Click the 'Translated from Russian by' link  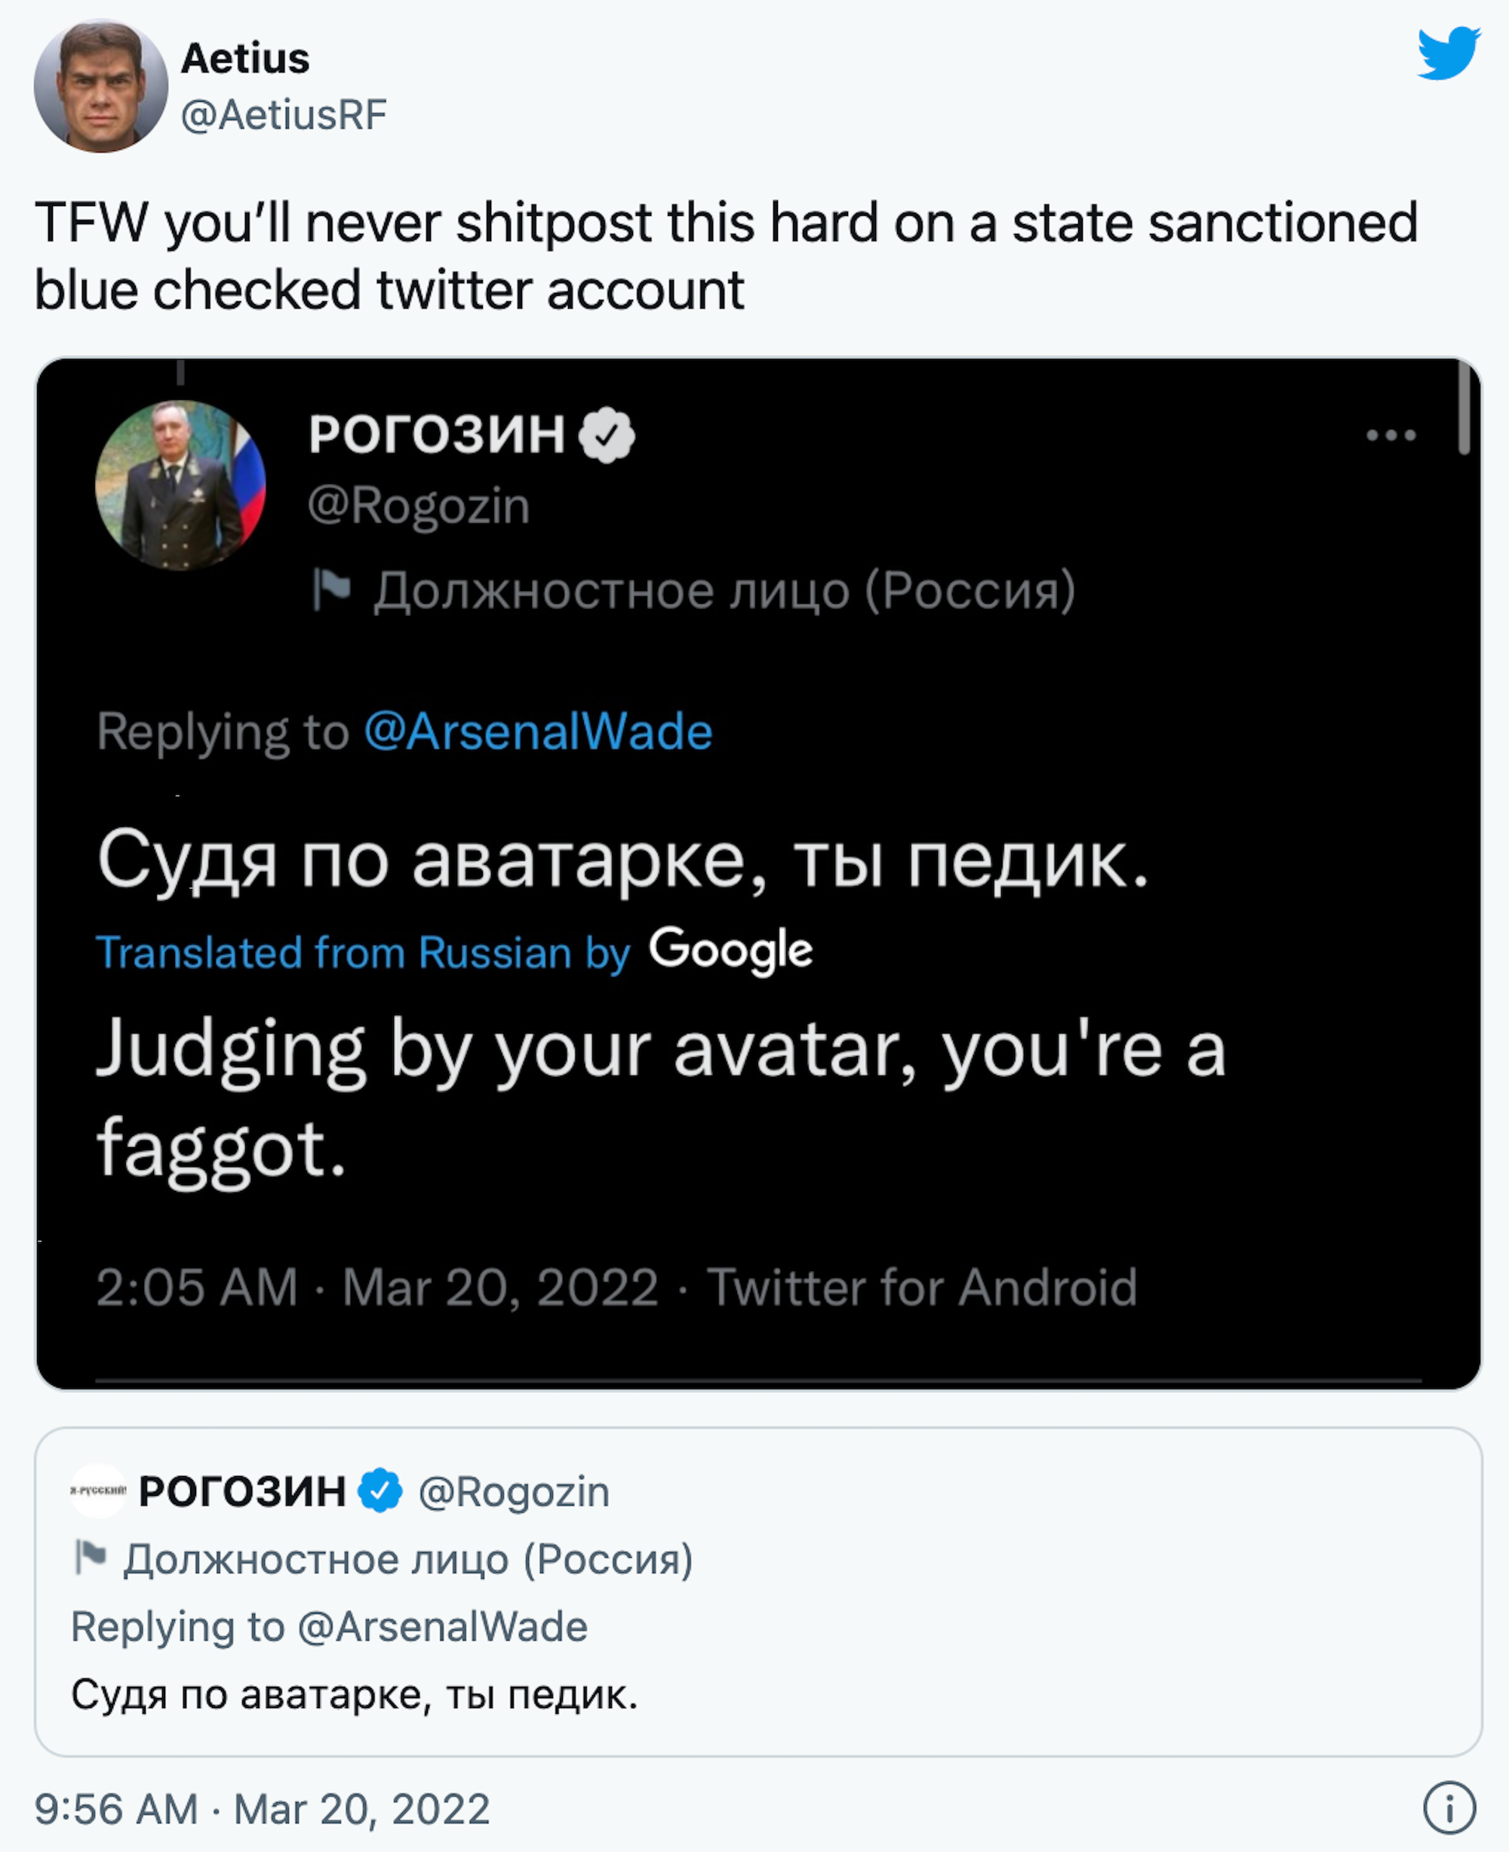click(x=362, y=952)
